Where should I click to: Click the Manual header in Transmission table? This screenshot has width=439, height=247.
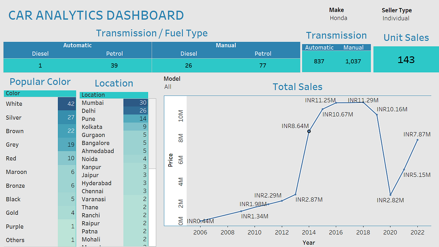tap(353, 47)
